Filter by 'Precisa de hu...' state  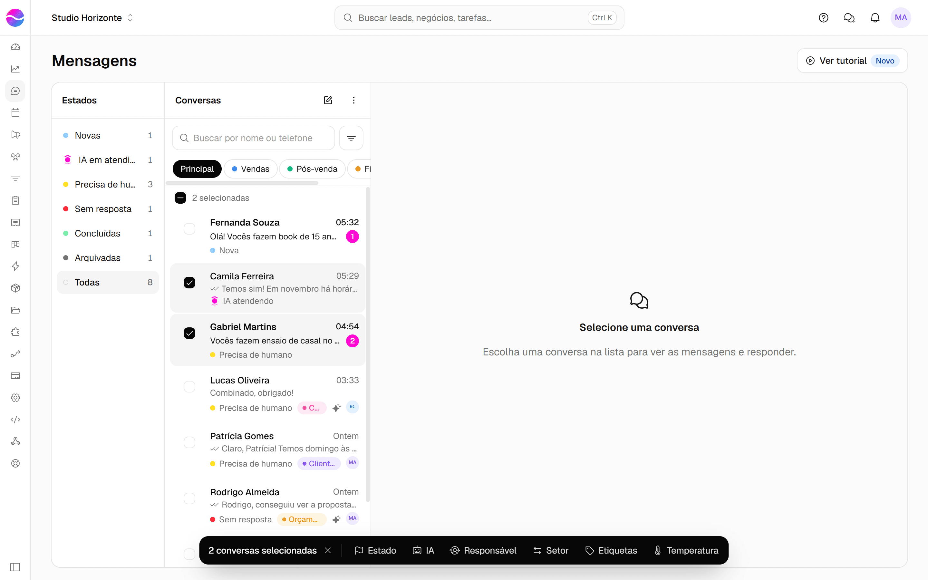click(108, 185)
